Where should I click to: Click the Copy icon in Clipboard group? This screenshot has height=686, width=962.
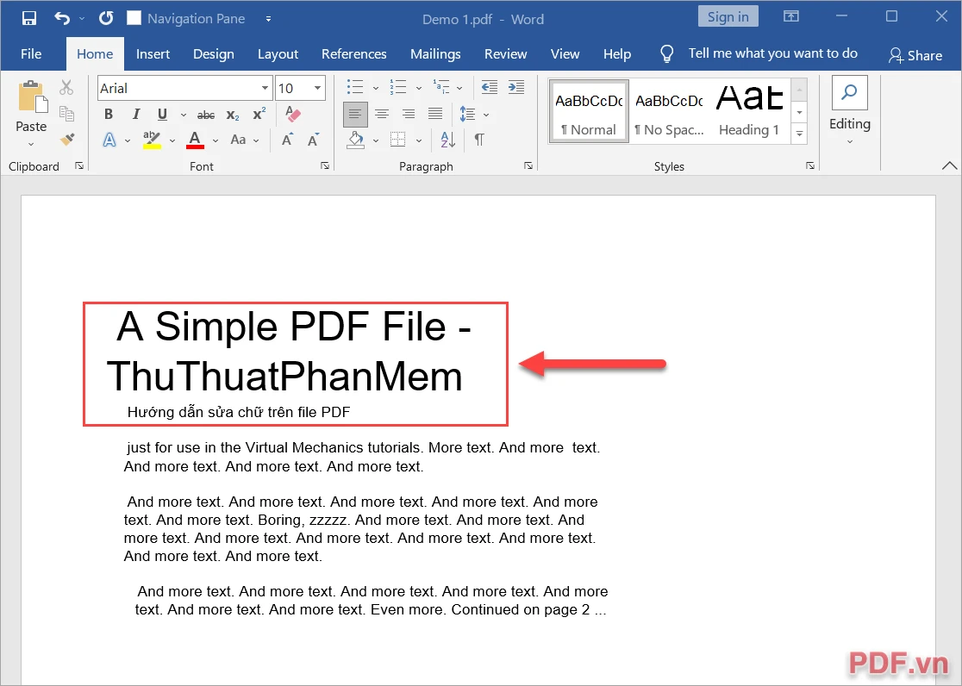tap(66, 114)
